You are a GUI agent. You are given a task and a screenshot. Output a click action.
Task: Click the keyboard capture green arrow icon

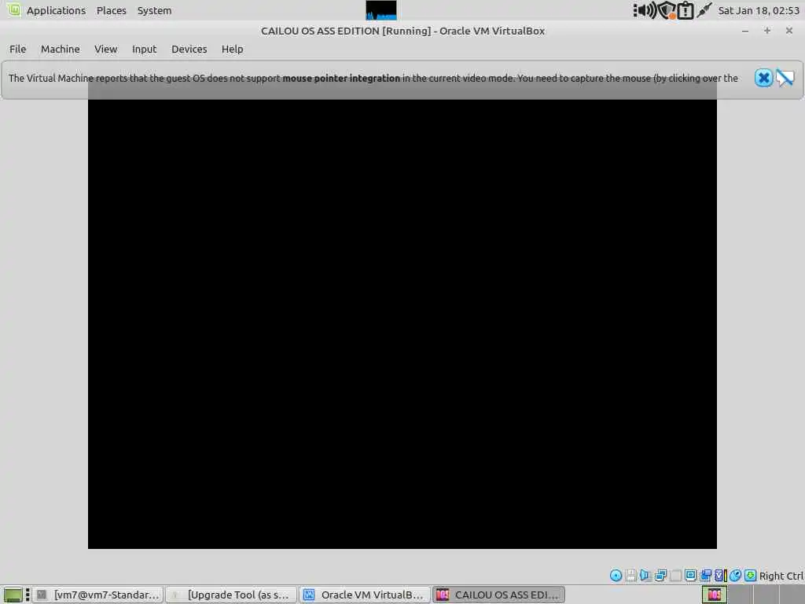tap(750, 576)
